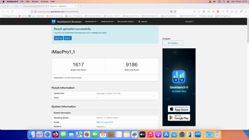Go back with the browser back arrow
The image size is (249, 140).
(x=3, y=12)
